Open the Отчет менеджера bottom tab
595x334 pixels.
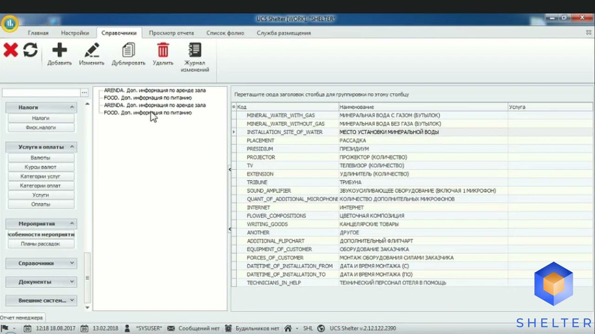point(21,318)
